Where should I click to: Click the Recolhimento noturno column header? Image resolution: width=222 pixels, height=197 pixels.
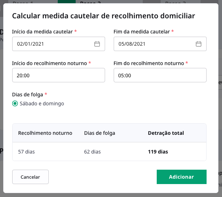pos(45,133)
